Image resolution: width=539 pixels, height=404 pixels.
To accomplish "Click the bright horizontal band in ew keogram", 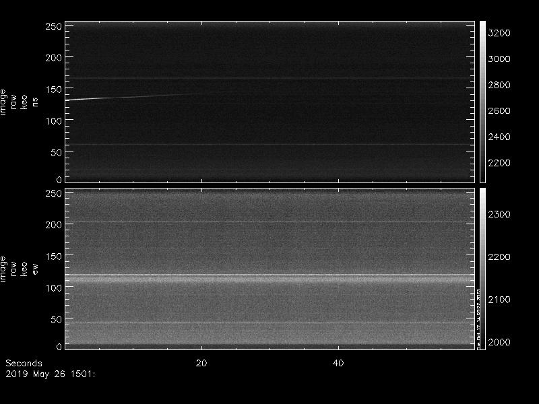I will pyautogui.click(x=270, y=278).
